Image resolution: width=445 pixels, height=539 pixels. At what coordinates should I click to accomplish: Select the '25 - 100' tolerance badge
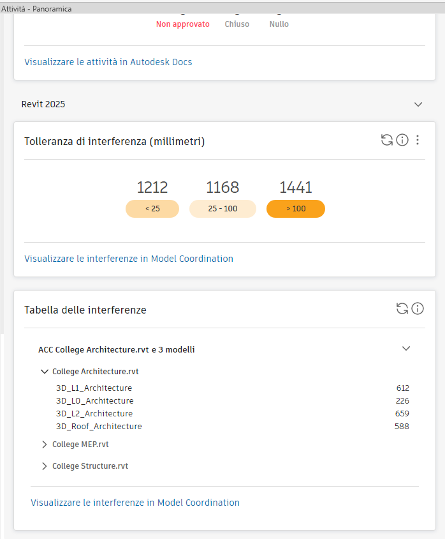222,209
